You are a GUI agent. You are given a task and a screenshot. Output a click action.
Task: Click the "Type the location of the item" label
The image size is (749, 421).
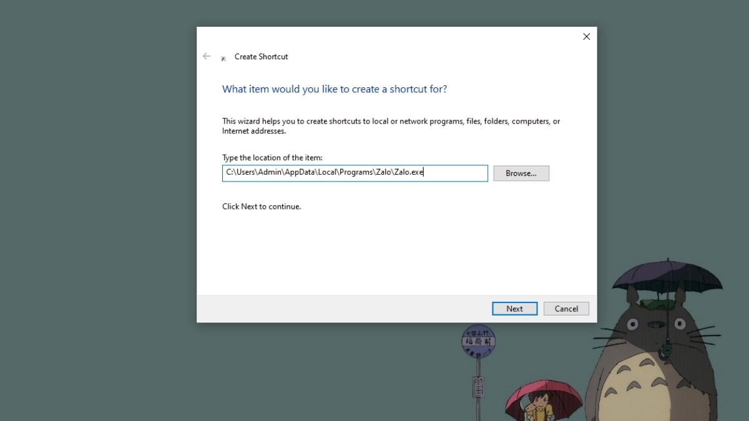tap(272, 158)
